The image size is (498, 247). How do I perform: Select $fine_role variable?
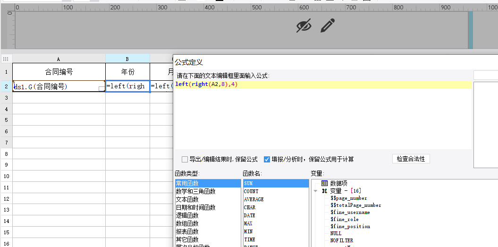[344, 219]
